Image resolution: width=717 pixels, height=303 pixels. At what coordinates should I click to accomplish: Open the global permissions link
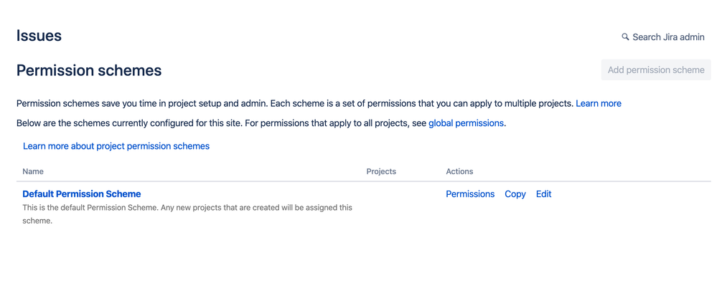click(466, 123)
